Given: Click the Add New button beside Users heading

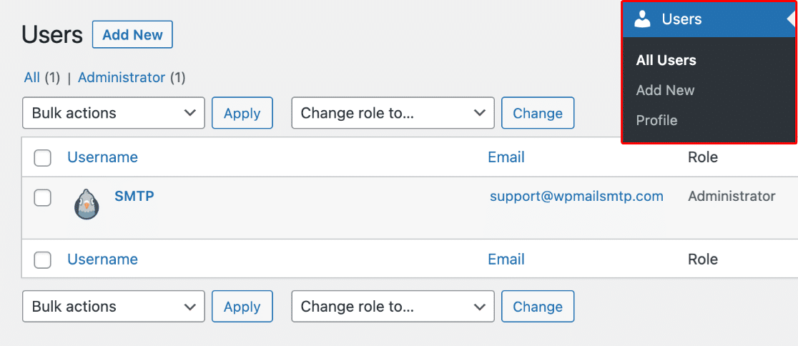Looking at the screenshot, I should [x=132, y=34].
